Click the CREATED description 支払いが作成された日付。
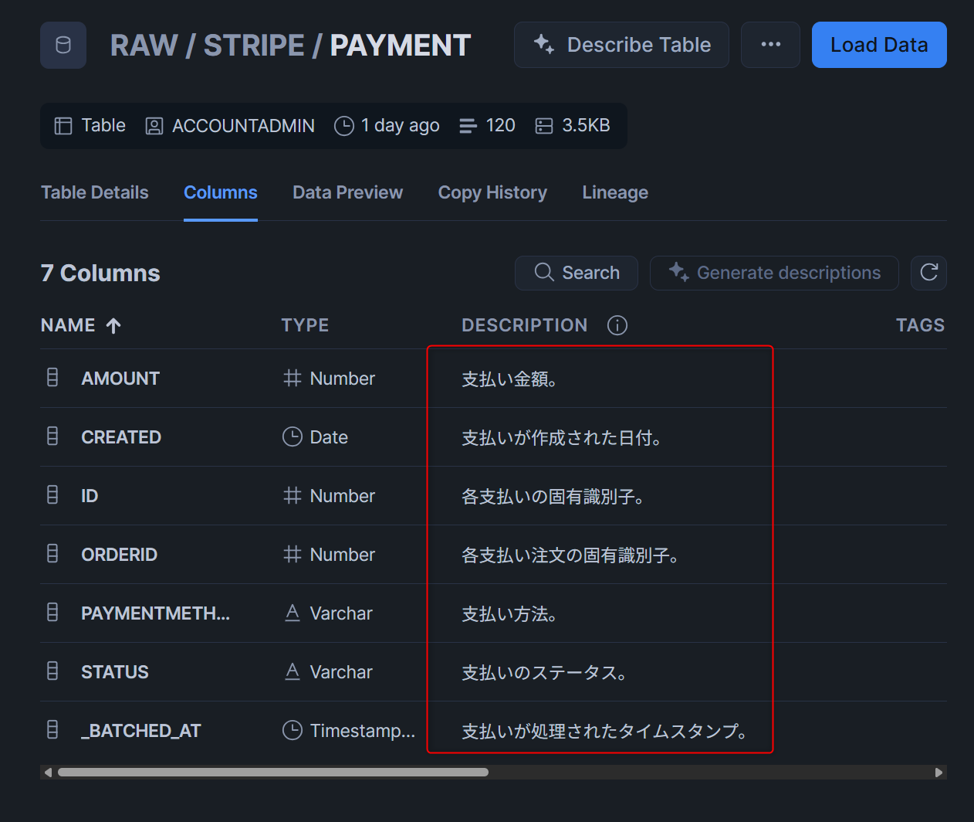Image resolution: width=974 pixels, height=822 pixels. [x=561, y=437]
